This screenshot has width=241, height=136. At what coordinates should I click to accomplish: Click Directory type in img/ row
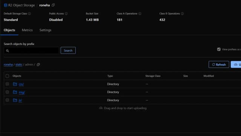[113, 92]
